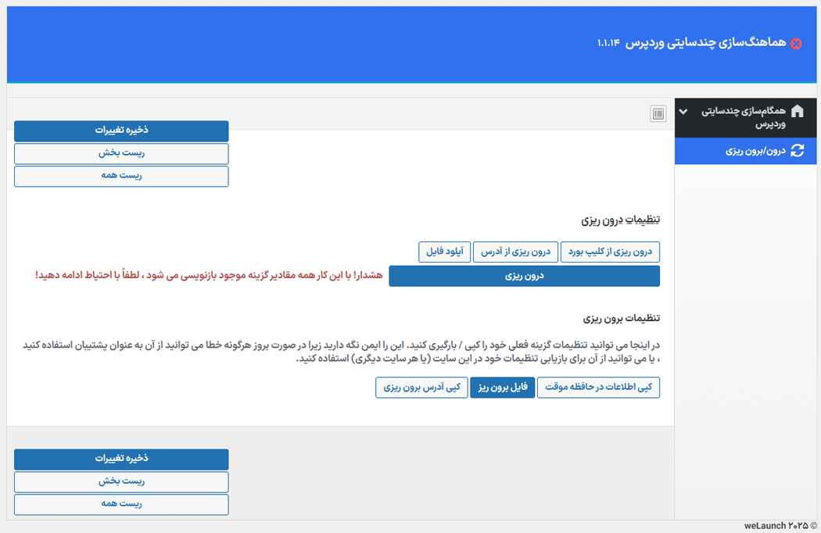The image size is (821, 533).
Task: Click the ریست بخش reset section button
Action: [x=121, y=153]
